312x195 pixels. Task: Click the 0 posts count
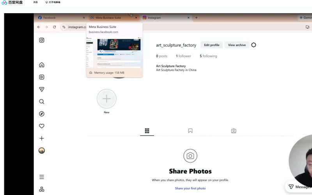[161, 56]
